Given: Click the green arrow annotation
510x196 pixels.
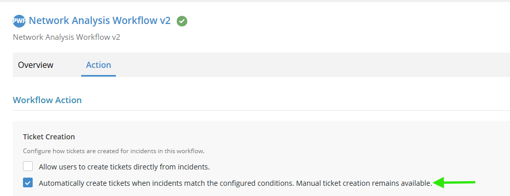Looking at the screenshot, I should click(455, 182).
